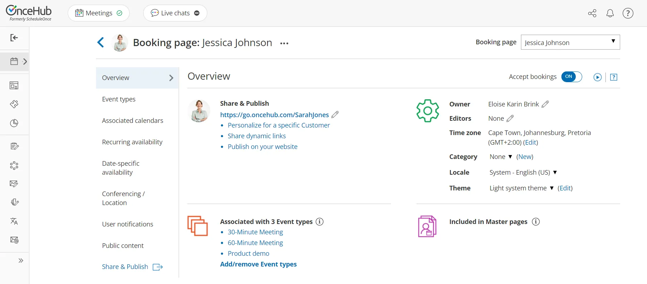
Task: Open the translate languages icon in sidebar
Action: coord(14,221)
